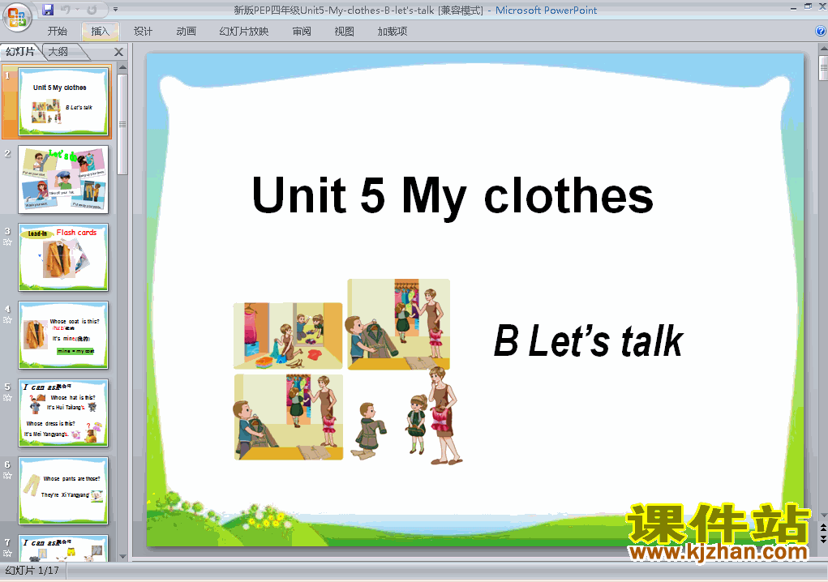
Task: Click animation star icon beside slide 6
Action: (x=7, y=476)
